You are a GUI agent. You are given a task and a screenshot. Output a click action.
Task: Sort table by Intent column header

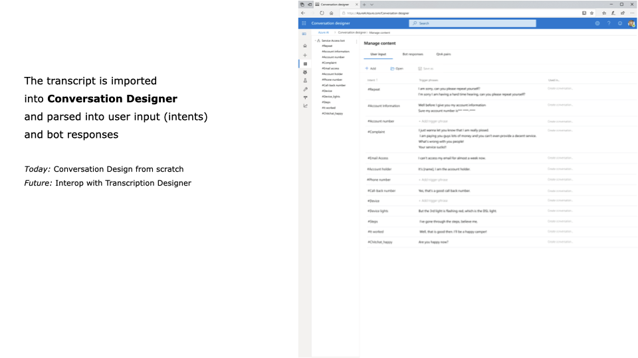click(372, 80)
